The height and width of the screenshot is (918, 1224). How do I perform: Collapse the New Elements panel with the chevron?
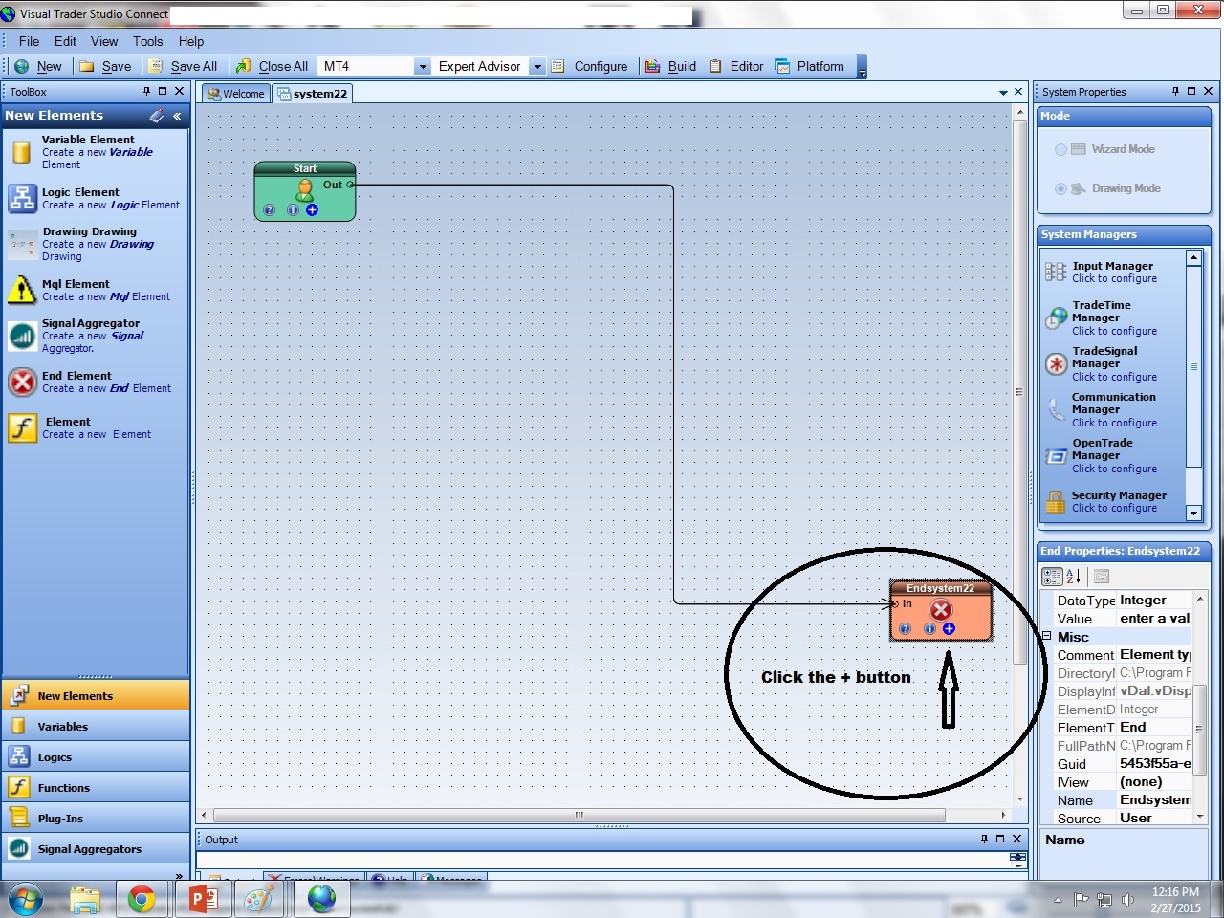177,116
